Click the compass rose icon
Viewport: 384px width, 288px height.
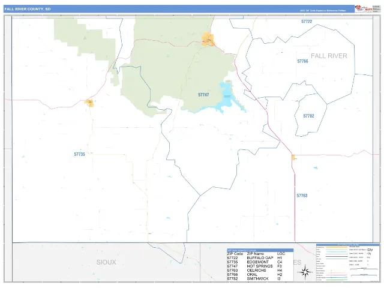click(305, 272)
